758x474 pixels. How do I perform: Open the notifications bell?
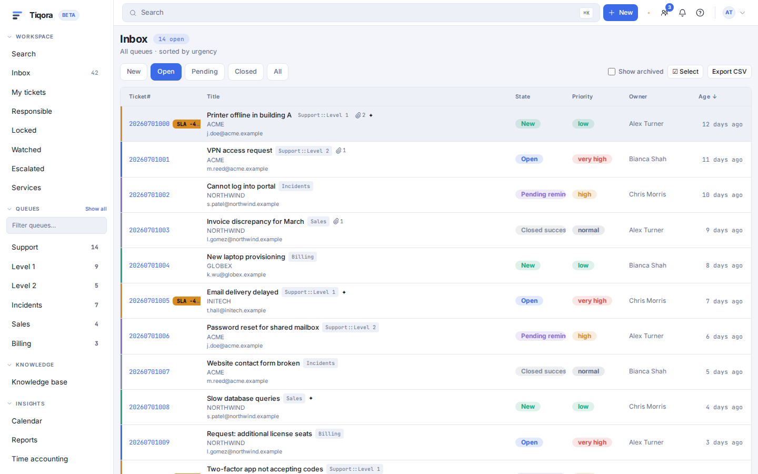point(682,13)
